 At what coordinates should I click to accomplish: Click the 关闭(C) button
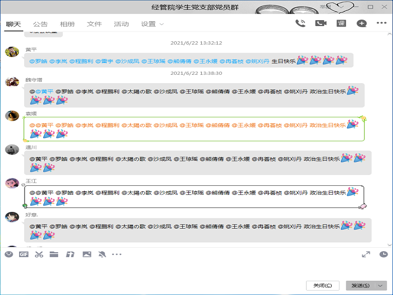[323, 286]
